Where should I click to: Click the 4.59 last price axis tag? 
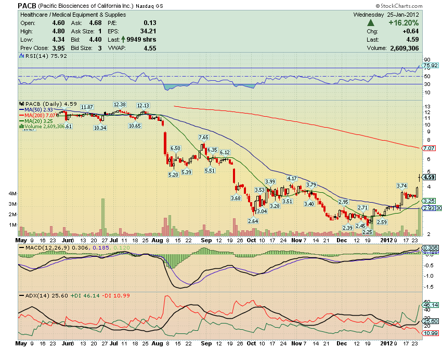click(x=429, y=178)
